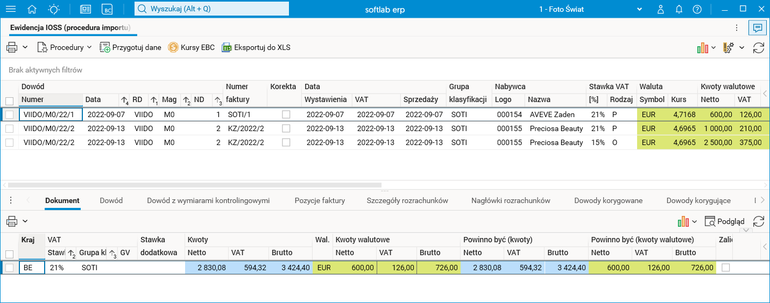Sort by Wystawienia date column header
This screenshot has height=303, width=770.
(326, 99)
